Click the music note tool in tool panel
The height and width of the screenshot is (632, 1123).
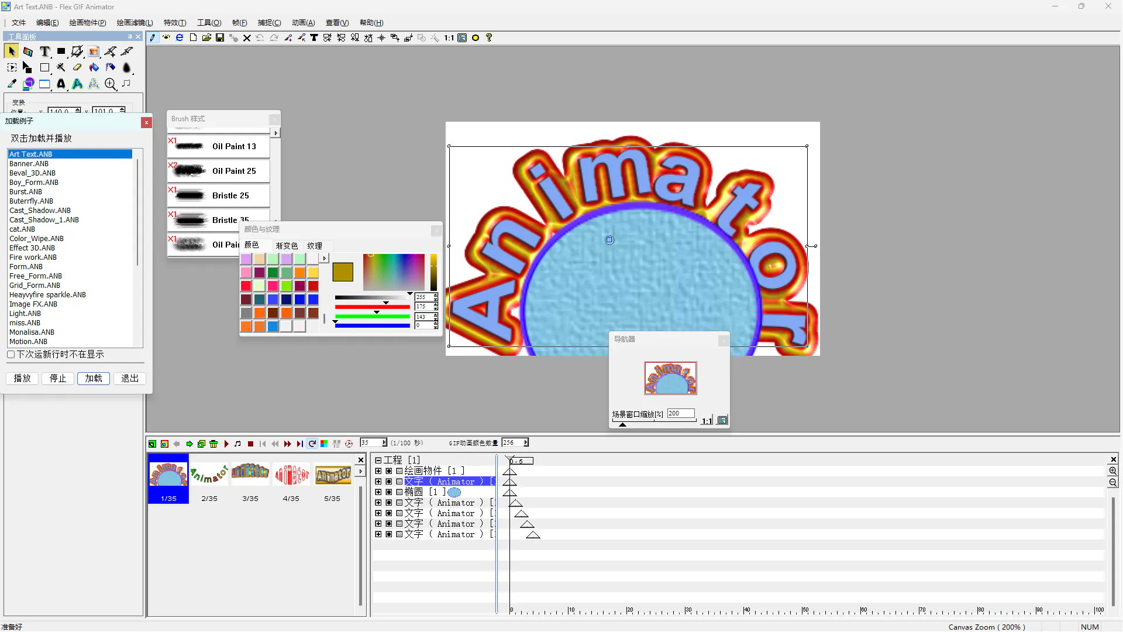[x=126, y=84]
